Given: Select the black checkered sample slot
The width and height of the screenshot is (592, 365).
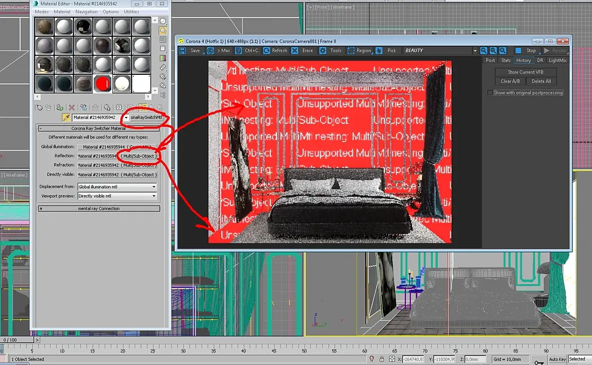Looking at the screenshot, I should click(x=83, y=27).
